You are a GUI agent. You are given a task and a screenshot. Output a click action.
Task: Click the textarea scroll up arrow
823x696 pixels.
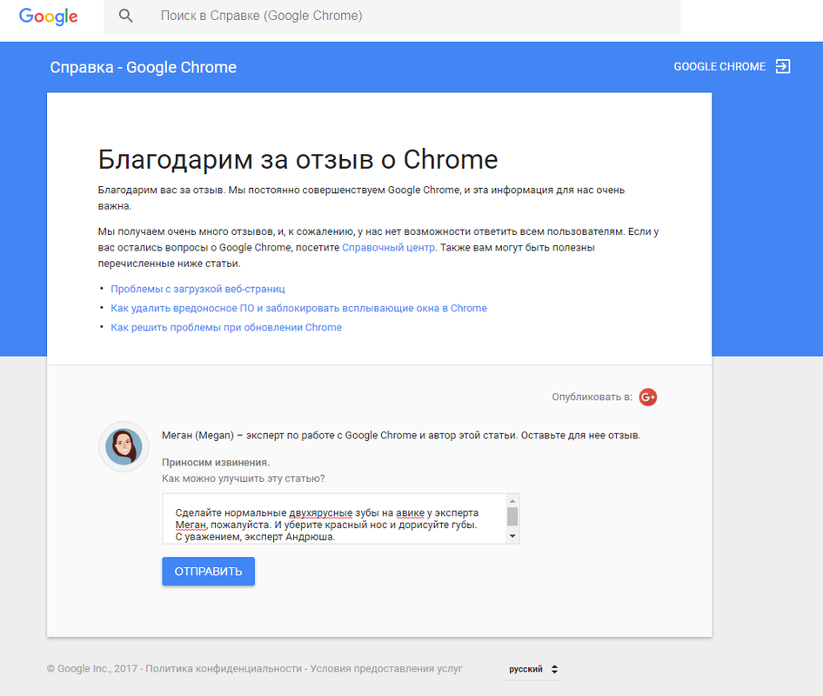512,501
